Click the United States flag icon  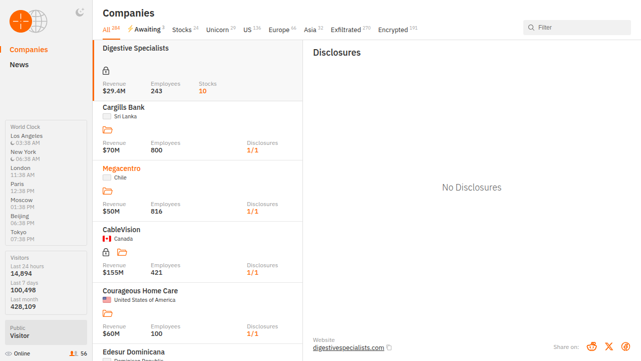pos(107,300)
